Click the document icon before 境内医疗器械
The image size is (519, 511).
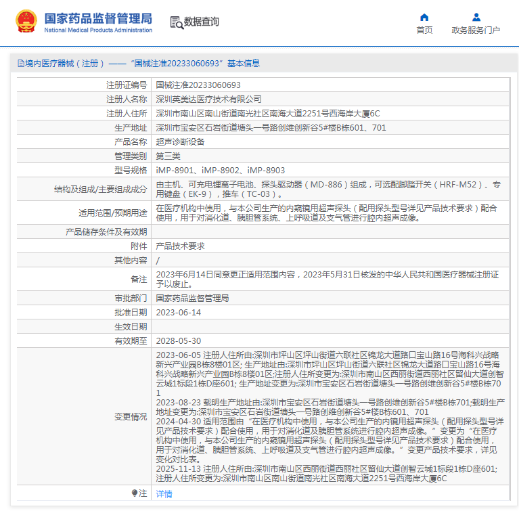20,64
